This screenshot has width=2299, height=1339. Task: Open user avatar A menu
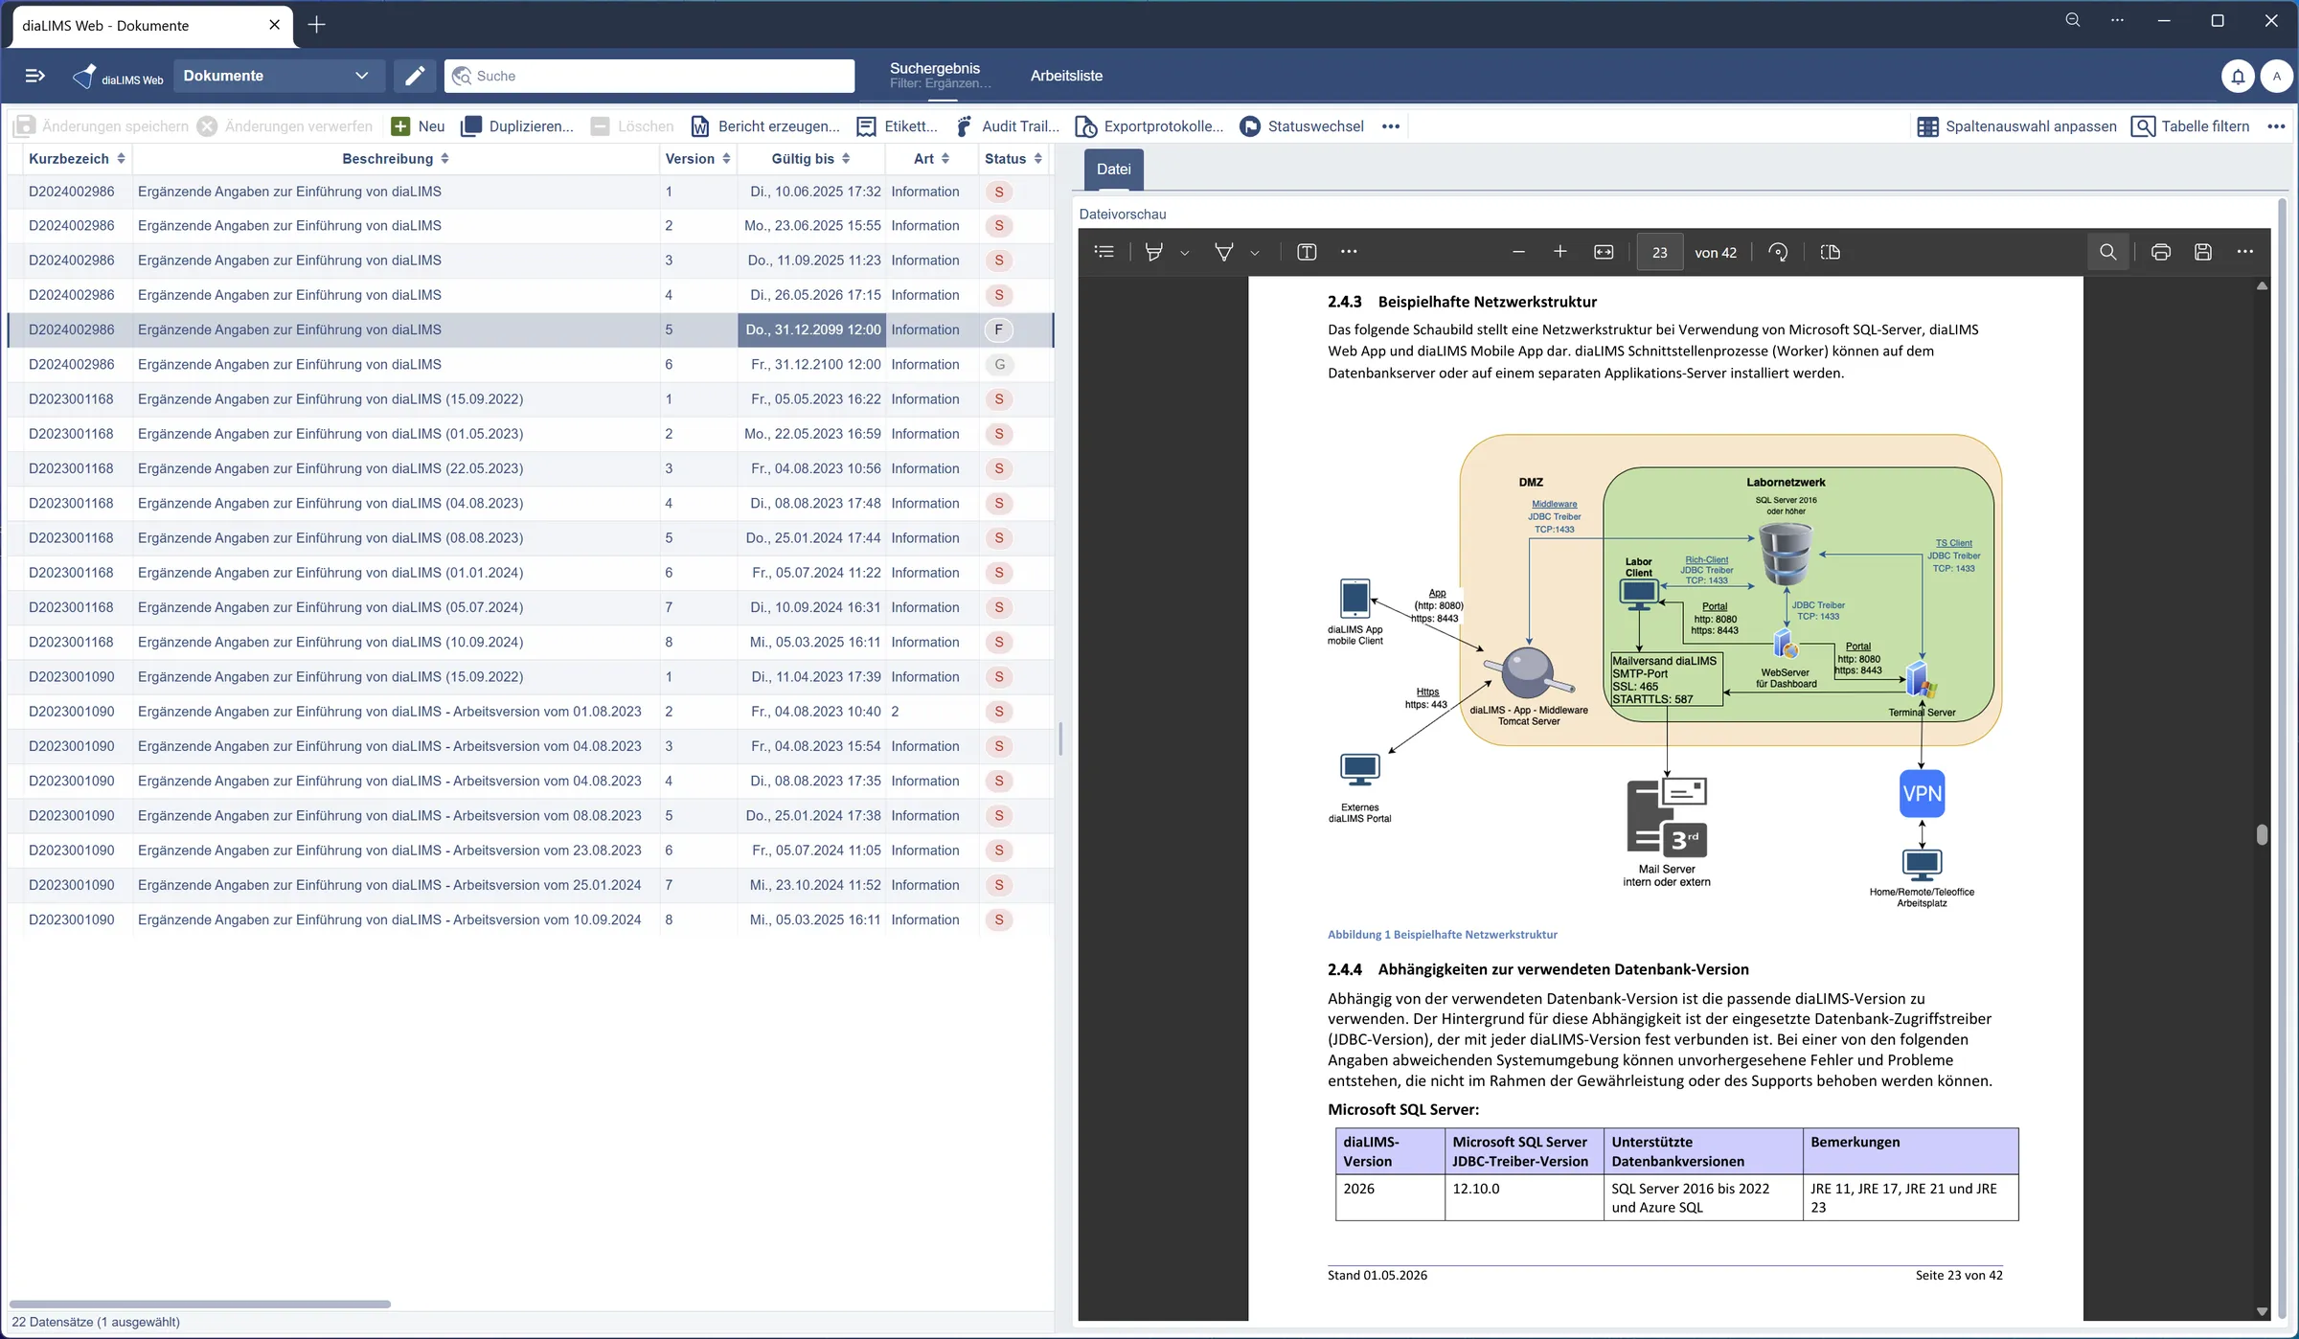pyautogui.click(x=2276, y=76)
